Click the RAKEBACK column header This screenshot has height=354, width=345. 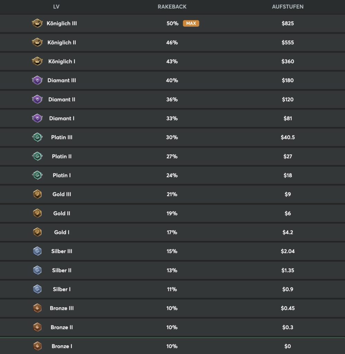(172, 7)
